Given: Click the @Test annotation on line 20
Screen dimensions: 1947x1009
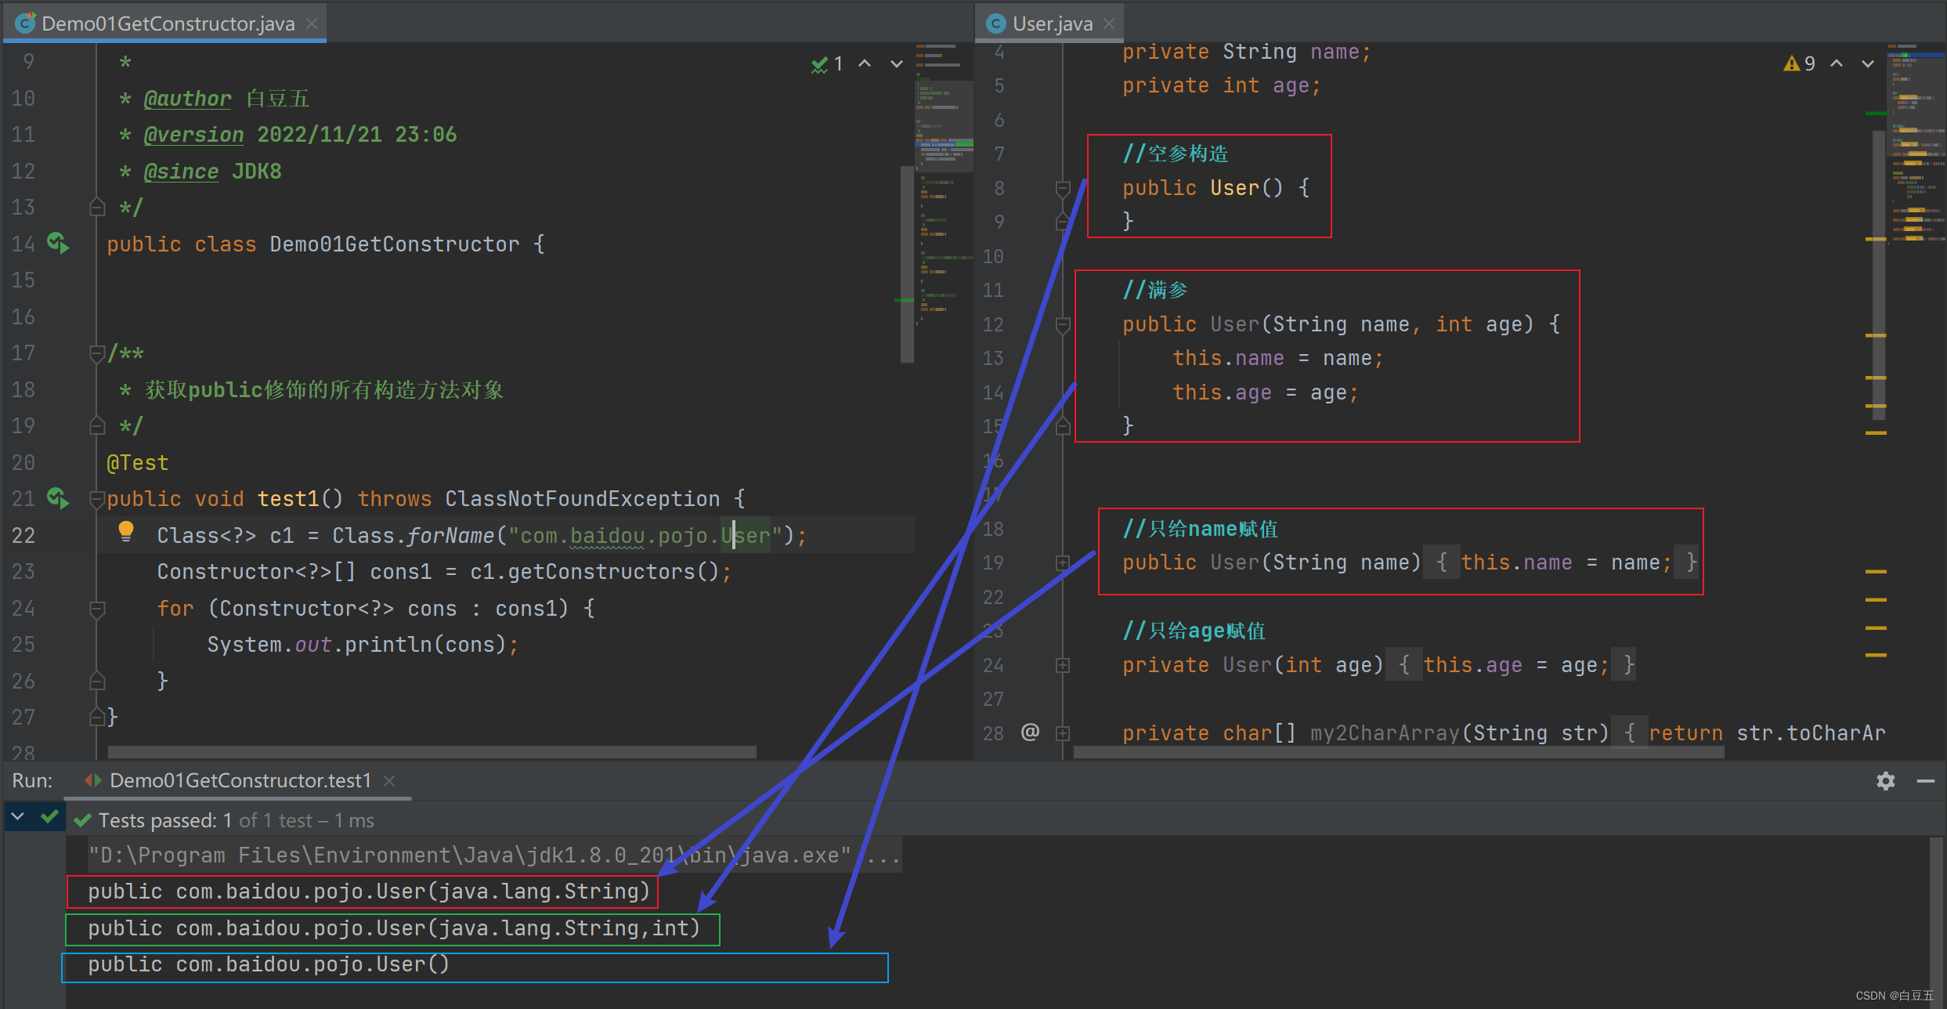Looking at the screenshot, I should coord(138,463).
